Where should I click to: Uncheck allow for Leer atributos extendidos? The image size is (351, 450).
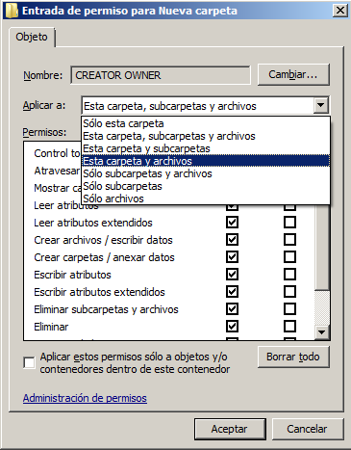[232, 223]
